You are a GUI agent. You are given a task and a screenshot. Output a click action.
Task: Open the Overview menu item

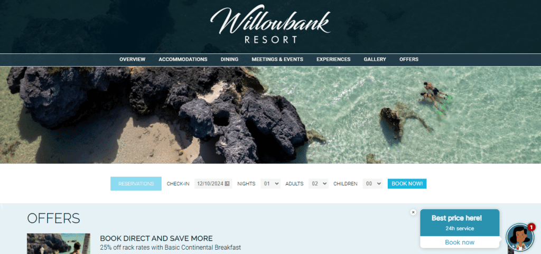click(x=133, y=59)
